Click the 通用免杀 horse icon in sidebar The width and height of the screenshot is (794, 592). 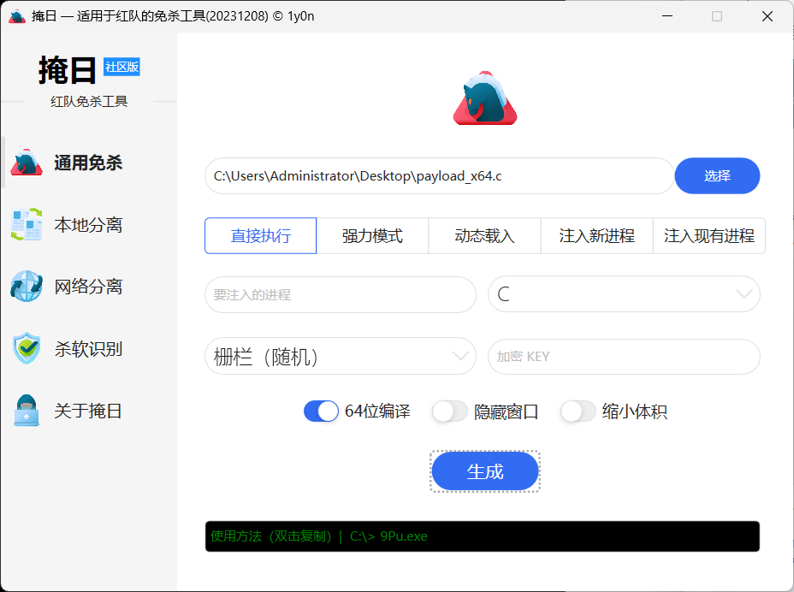[27, 163]
